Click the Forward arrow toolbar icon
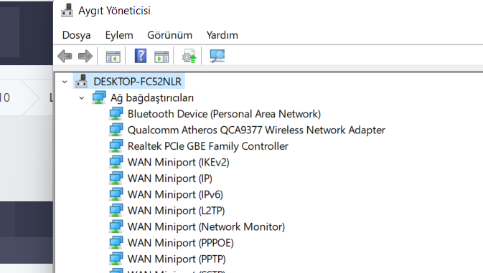Screen dimensions: 483x273 (x=85, y=57)
